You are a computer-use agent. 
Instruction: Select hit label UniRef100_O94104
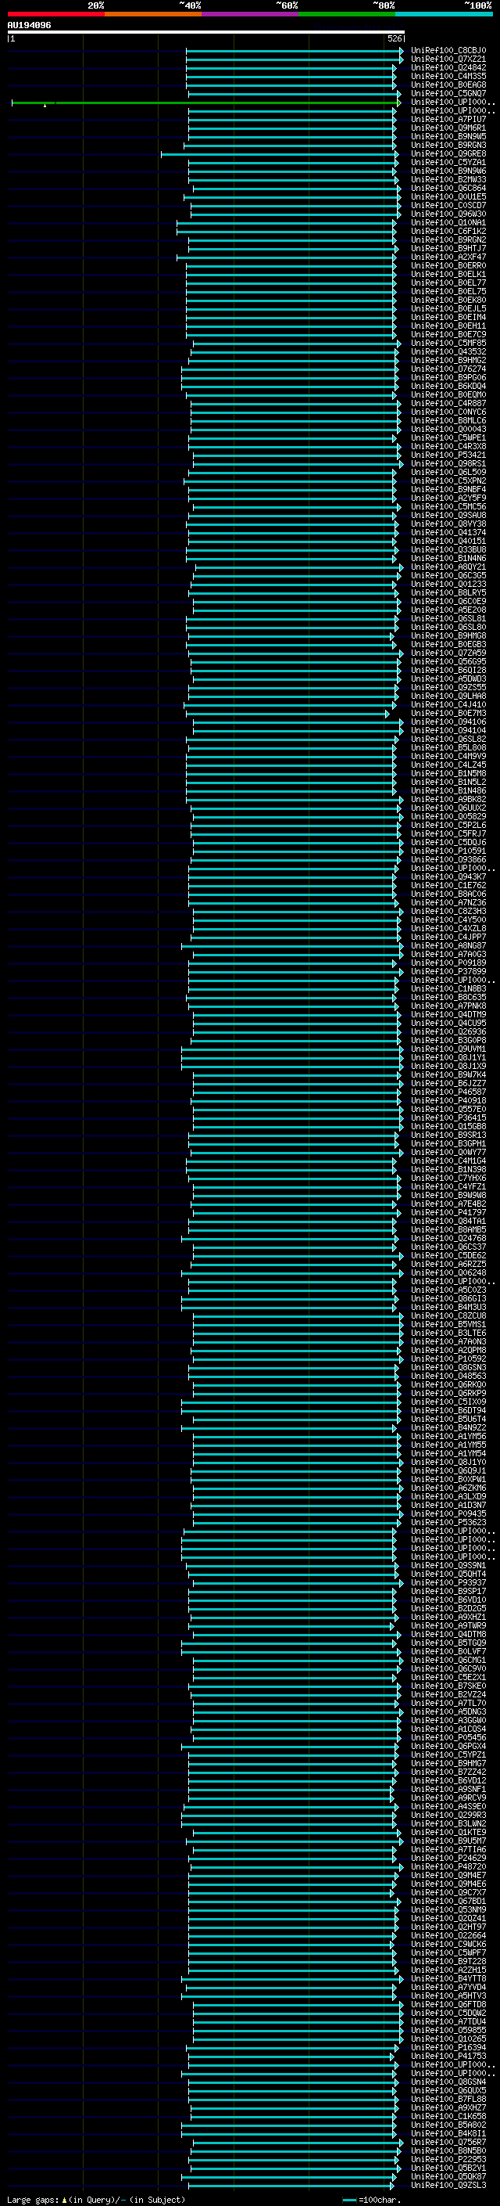(448, 730)
